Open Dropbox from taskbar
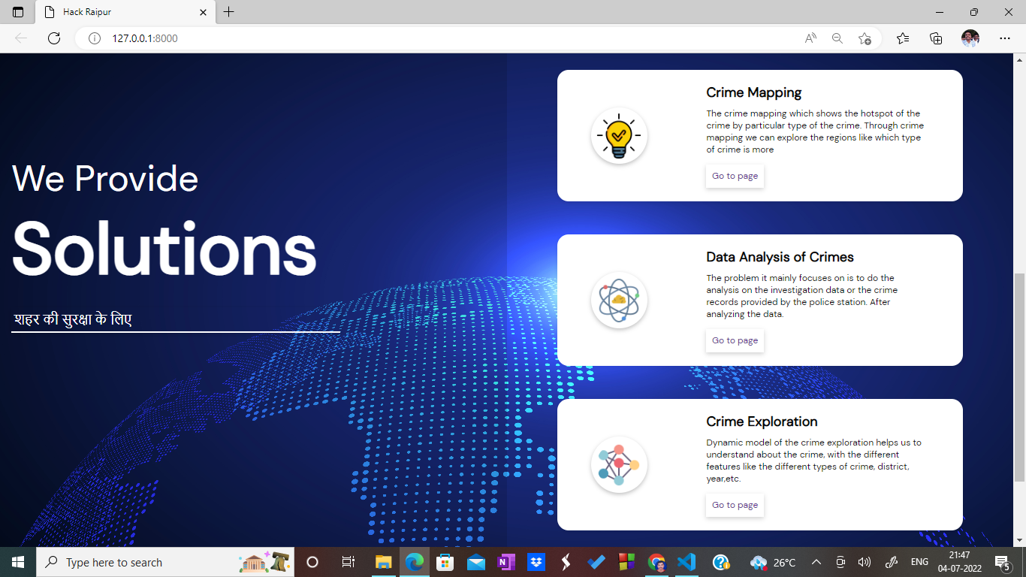 point(536,562)
